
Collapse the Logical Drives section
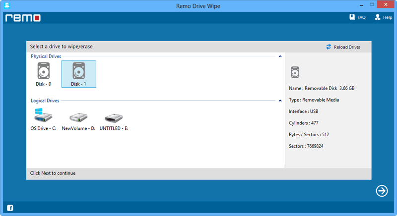pyautogui.click(x=280, y=101)
